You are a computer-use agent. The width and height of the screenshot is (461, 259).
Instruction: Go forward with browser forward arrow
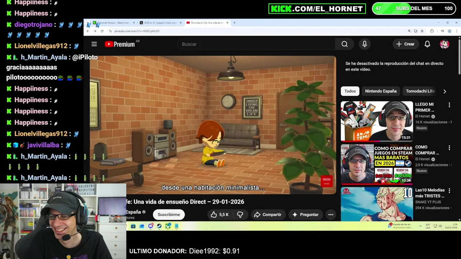tap(95, 31)
